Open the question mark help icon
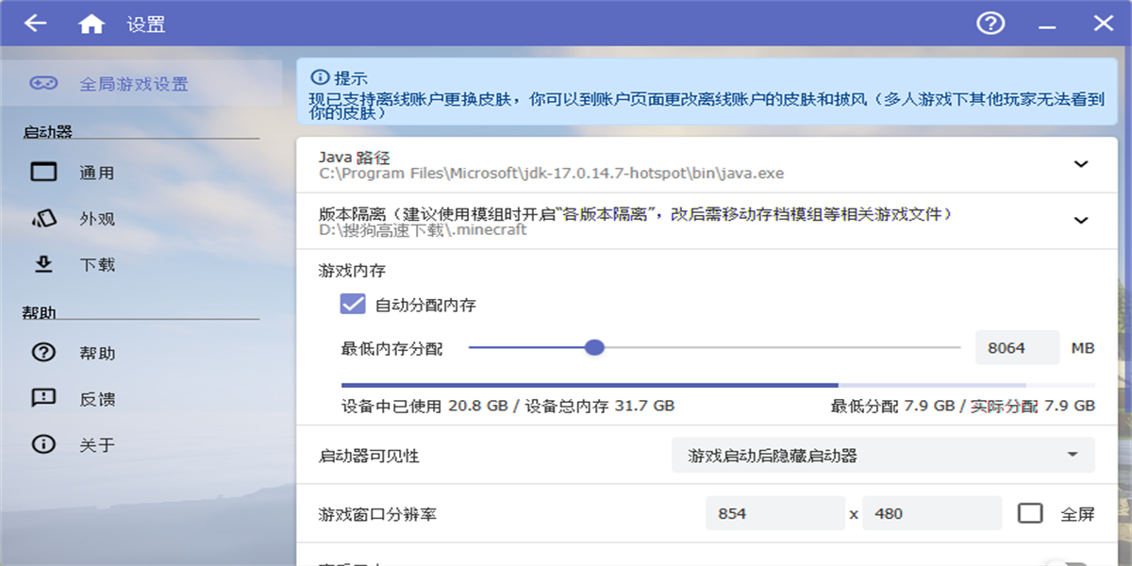The height and width of the screenshot is (566, 1132). click(990, 23)
